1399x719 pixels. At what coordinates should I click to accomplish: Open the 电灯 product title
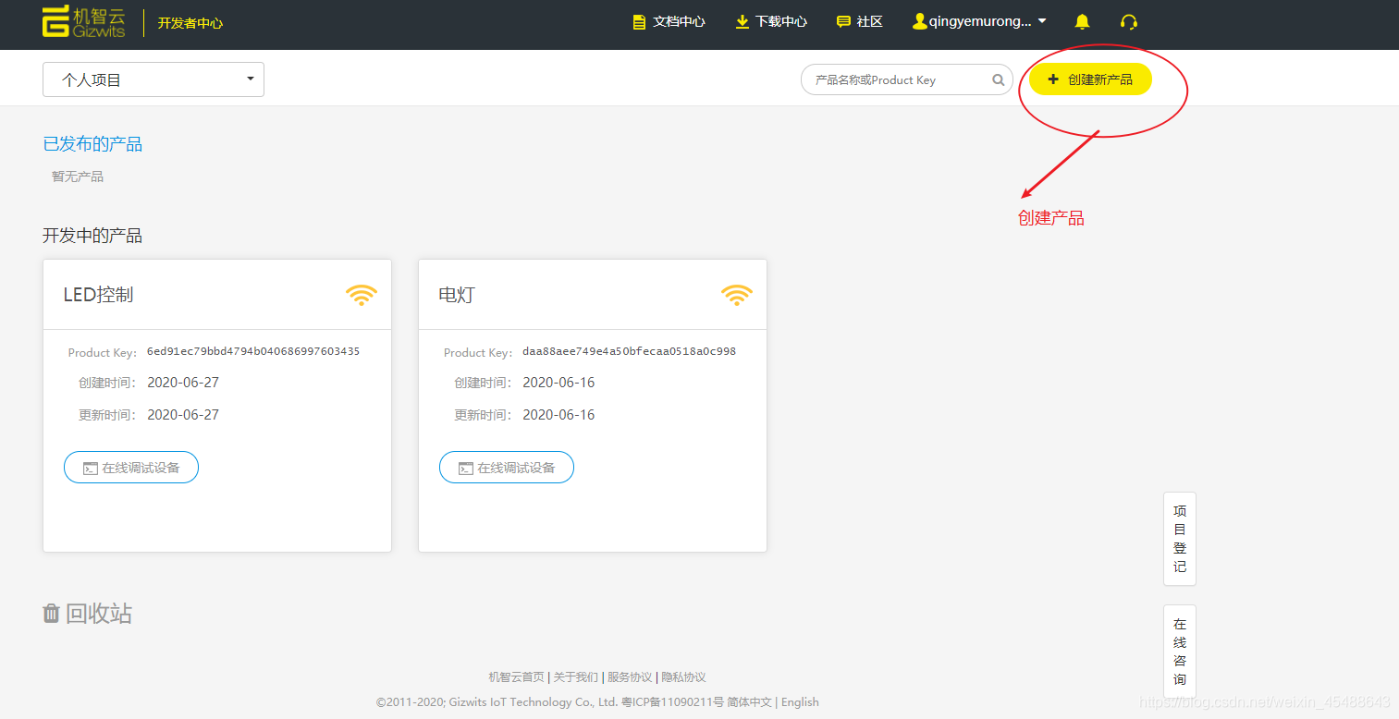point(457,295)
